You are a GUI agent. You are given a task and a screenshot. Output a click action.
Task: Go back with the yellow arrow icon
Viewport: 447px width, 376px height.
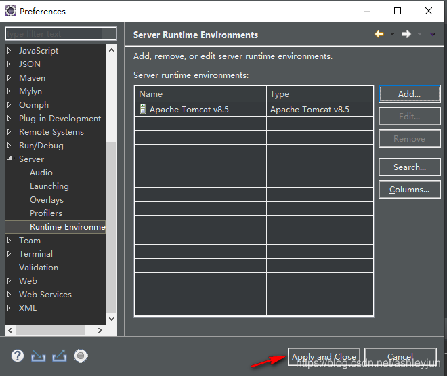coord(379,34)
